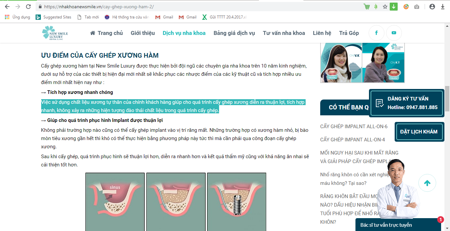This screenshot has width=450, height=231.
Task: Go to Trang chủ home page
Action: point(106,33)
